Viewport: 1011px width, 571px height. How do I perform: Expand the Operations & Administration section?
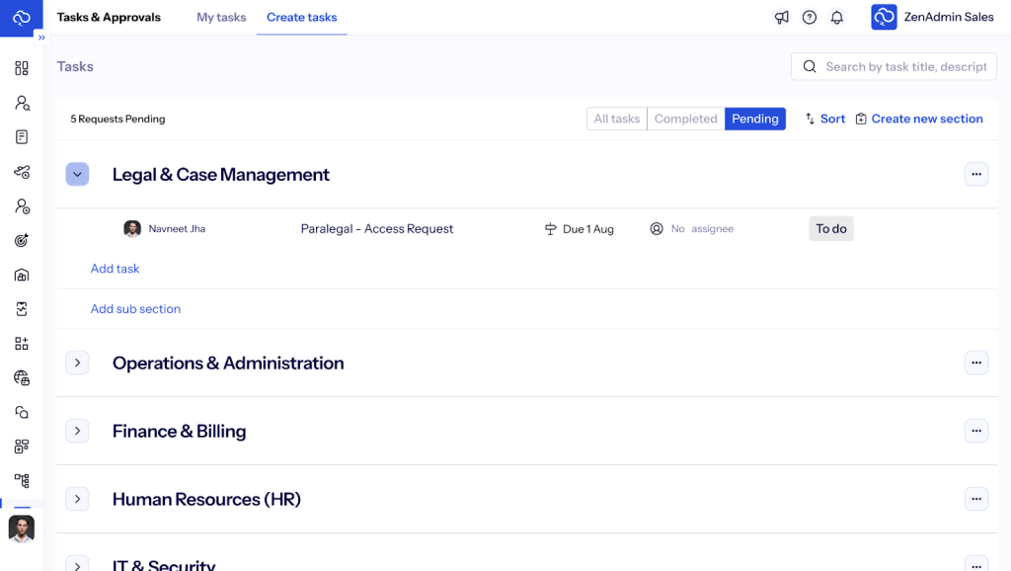pos(77,363)
